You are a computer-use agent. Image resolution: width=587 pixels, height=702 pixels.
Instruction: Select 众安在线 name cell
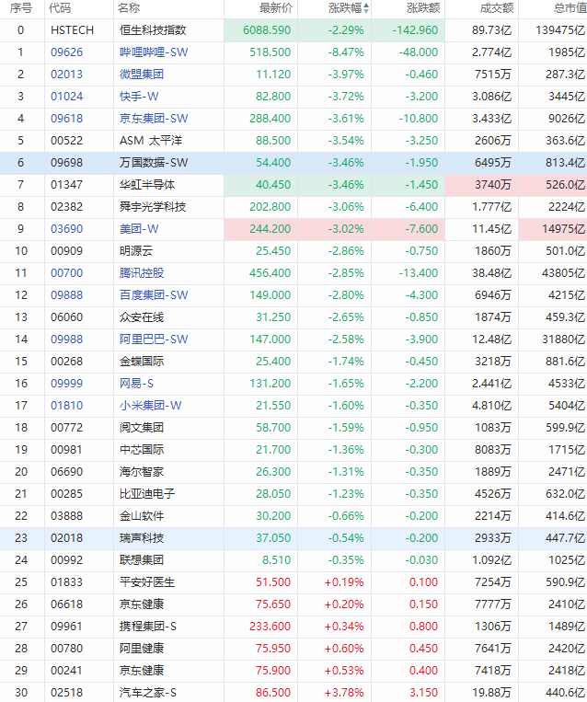point(142,317)
